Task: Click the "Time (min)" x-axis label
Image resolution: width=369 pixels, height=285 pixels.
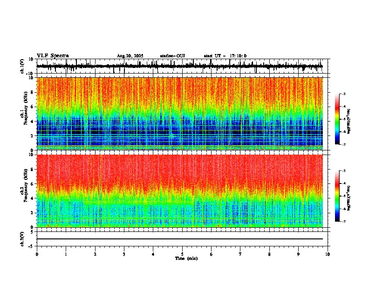Action: click(186, 258)
